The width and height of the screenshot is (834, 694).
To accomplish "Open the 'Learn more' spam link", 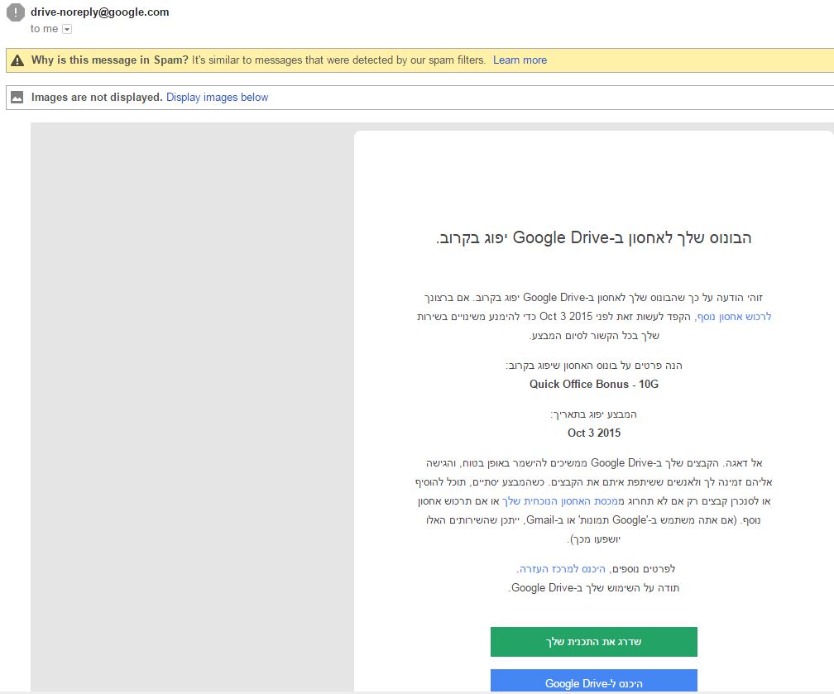I will (x=520, y=60).
